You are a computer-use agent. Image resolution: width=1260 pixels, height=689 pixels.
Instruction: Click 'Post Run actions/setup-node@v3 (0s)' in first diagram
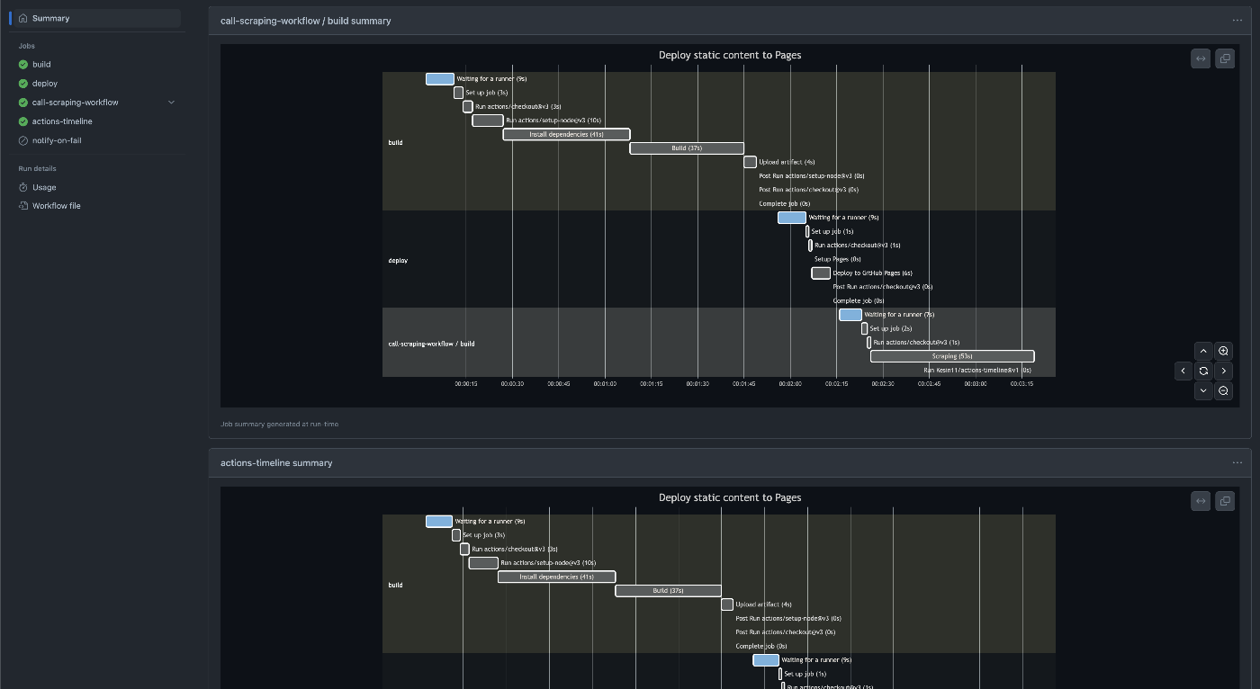(812, 176)
